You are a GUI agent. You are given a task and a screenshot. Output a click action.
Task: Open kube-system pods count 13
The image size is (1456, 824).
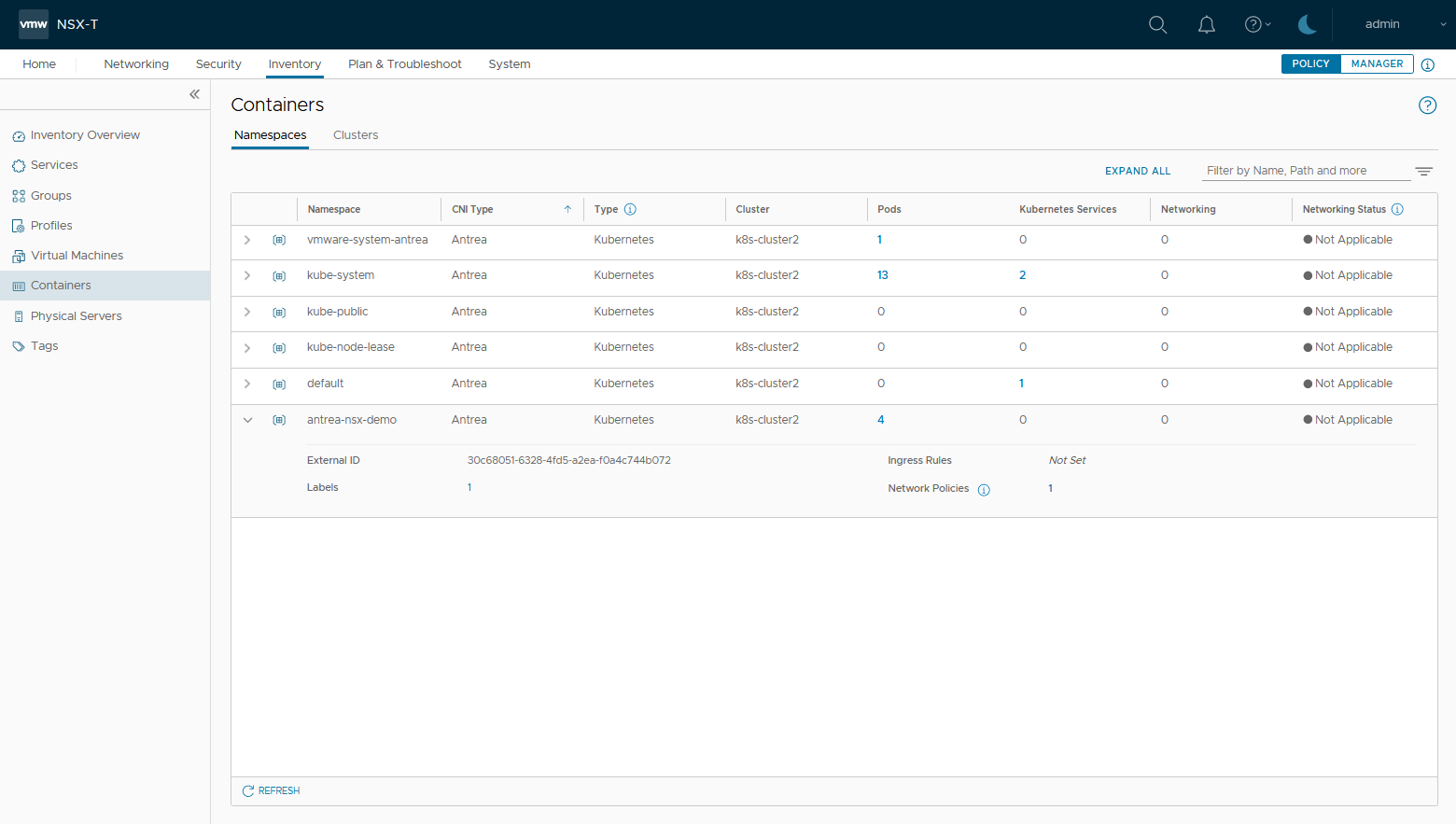point(883,275)
